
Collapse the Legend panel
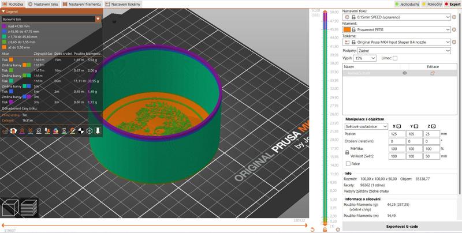(x=3, y=12)
